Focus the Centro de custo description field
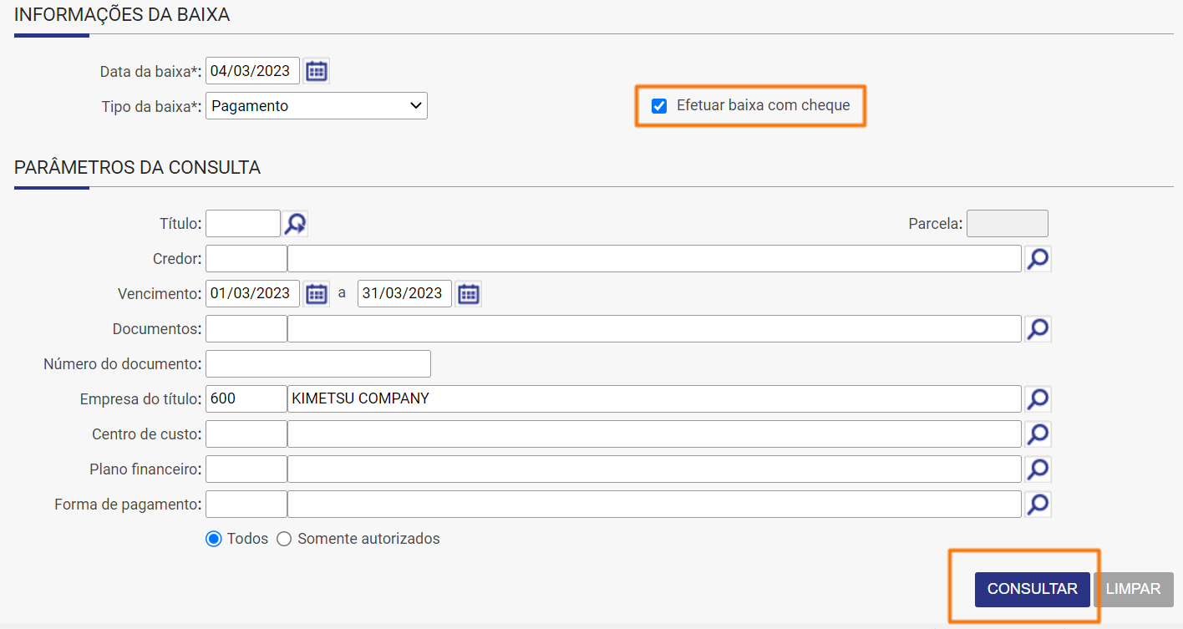This screenshot has height=629, width=1183. [x=654, y=434]
